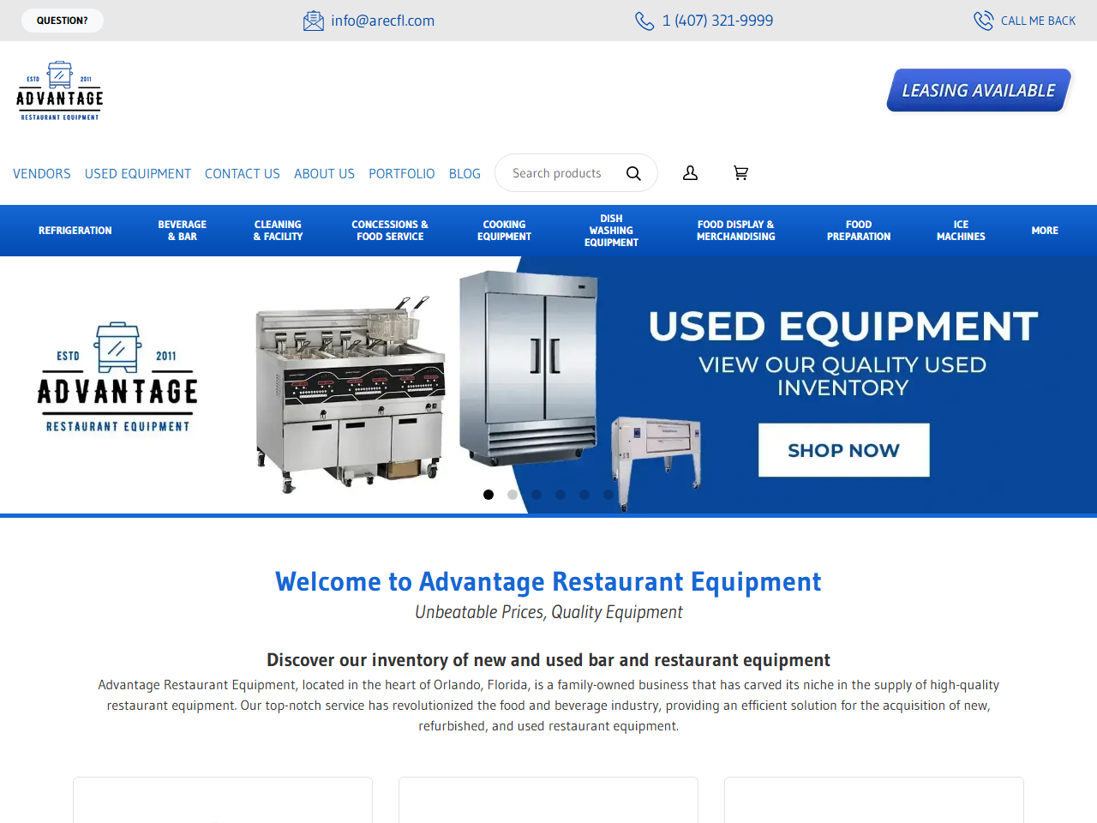The height and width of the screenshot is (823, 1097).
Task: Click the call-me-back phone icon
Action: point(984,21)
